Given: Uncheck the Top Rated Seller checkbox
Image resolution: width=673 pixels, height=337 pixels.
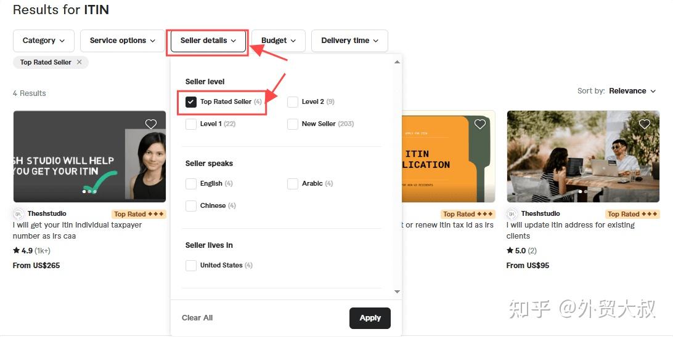Looking at the screenshot, I should [x=191, y=102].
